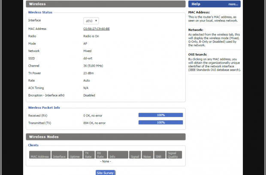This screenshot has height=175, width=266.
Task: Select the Signal Quality column header
Action: click(174, 155)
